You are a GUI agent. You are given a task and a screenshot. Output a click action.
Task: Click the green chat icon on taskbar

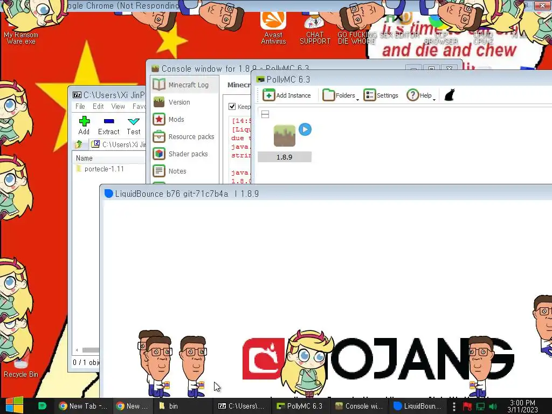[42, 406]
